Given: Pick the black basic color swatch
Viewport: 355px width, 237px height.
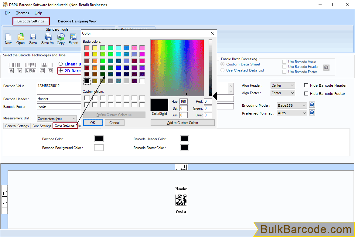Looking at the screenshot, I should point(87,81).
